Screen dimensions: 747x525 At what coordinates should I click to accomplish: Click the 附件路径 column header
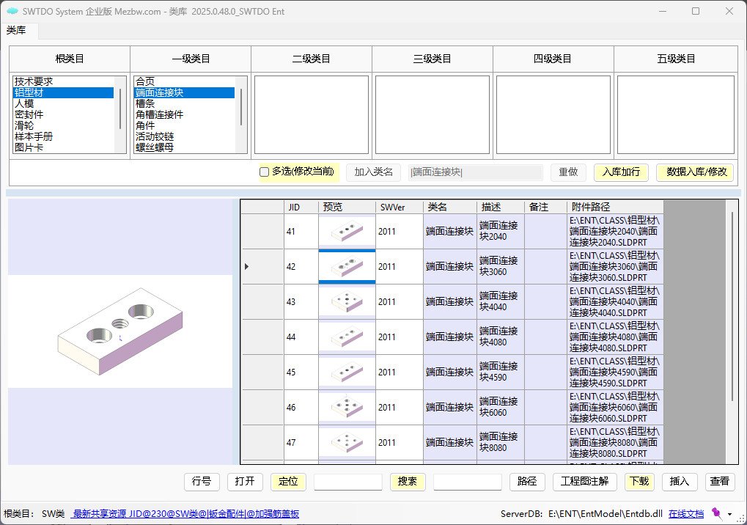591,208
